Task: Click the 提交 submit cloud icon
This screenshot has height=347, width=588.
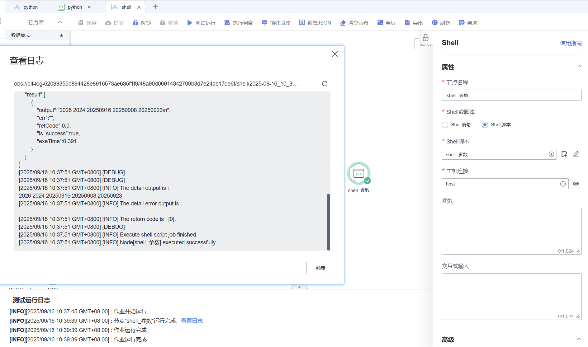Action: tap(108, 23)
